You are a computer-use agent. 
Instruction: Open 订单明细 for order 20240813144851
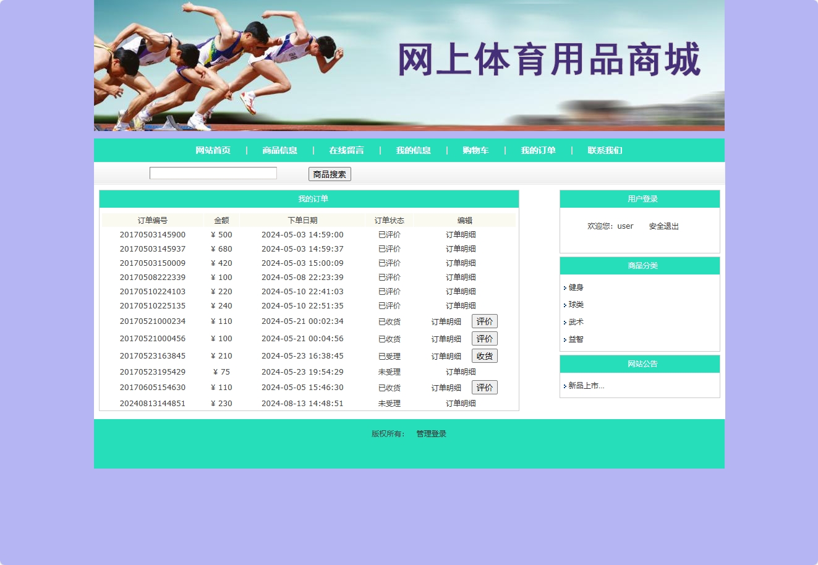(x=461, y=403)
